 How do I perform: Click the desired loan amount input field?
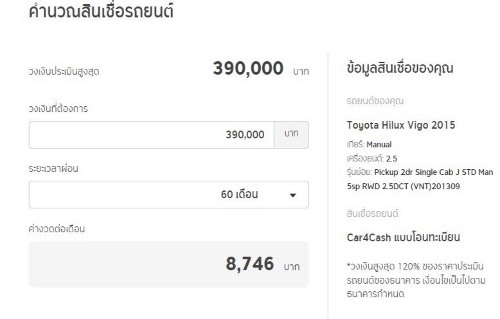pos(151,134)
